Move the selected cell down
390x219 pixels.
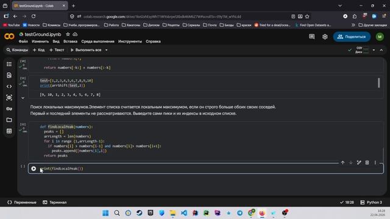(x=351, y=162)
